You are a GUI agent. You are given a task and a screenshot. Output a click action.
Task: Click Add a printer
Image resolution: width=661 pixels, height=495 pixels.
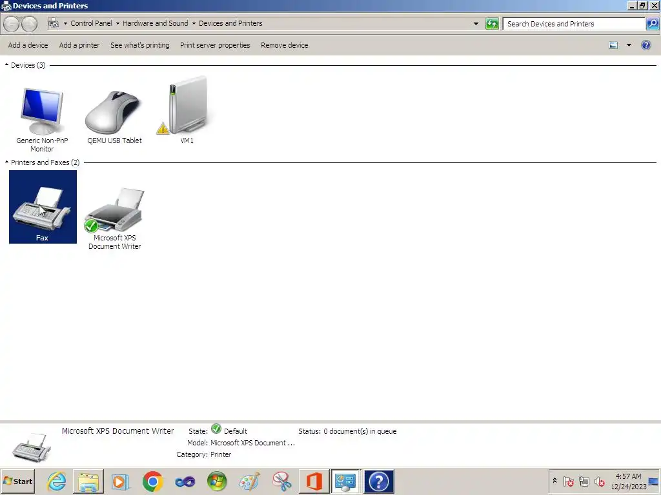pos(79,45)
